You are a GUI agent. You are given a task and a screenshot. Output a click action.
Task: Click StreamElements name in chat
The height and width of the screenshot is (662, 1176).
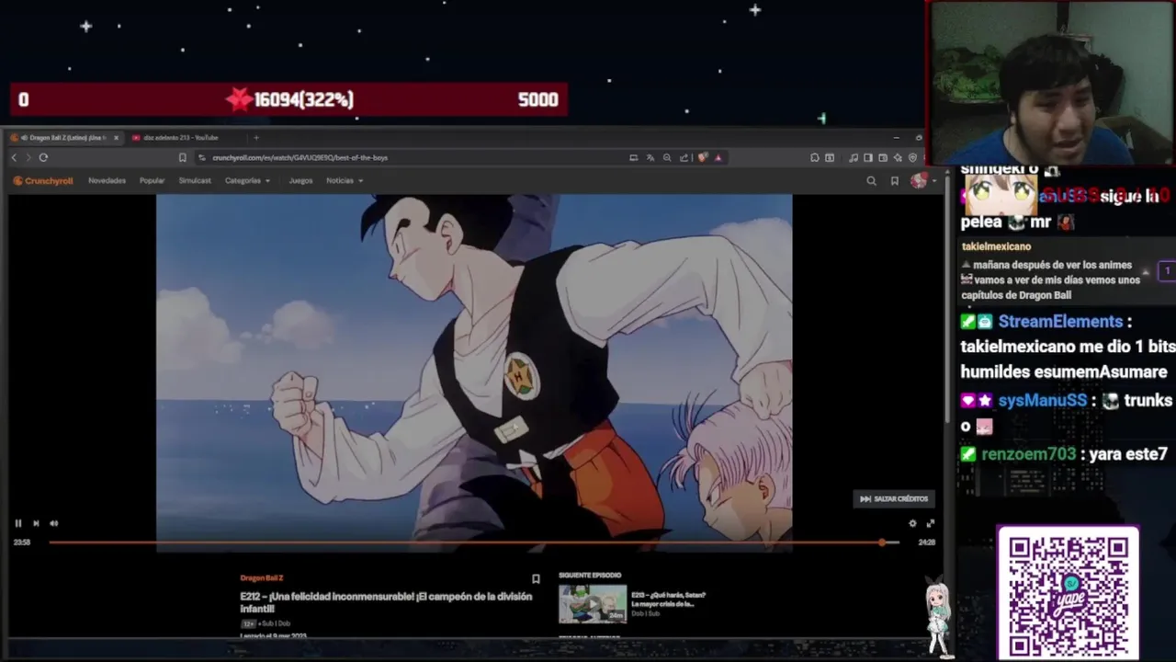tap(1060, 322)
